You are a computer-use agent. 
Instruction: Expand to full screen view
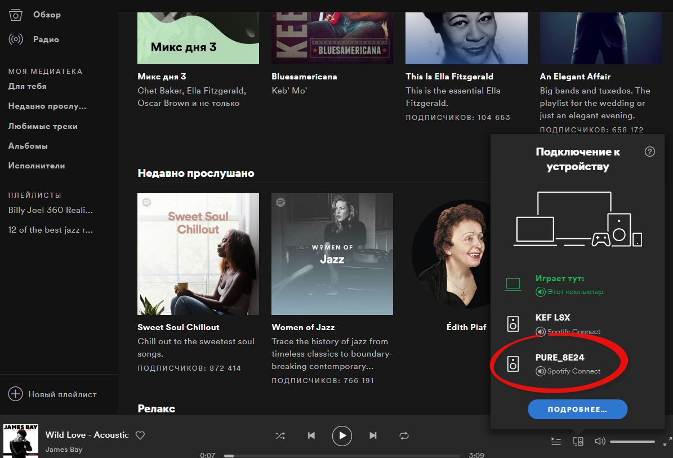tap(667, 441)
